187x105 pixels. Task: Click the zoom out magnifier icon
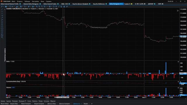point(39,6)
